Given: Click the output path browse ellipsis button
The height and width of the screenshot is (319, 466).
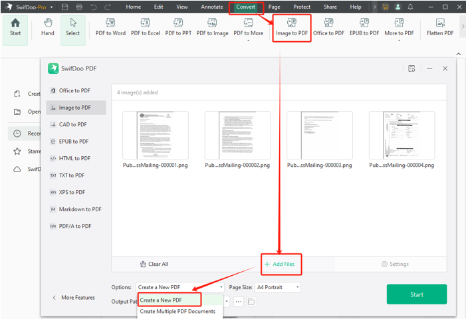Looking at the screenshot, I should [x=239, y=302].
